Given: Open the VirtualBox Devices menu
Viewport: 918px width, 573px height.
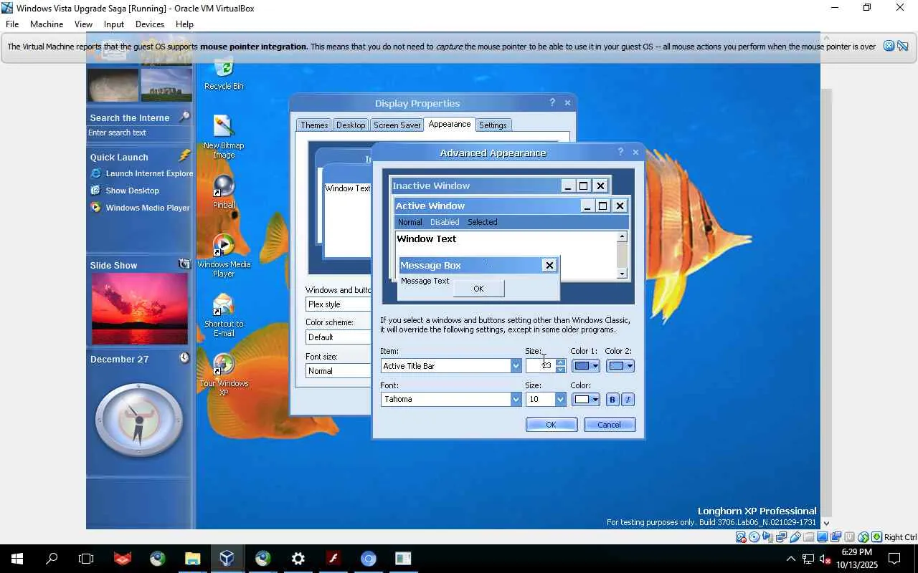Looking at the screenshot, I should coord(150,24).
